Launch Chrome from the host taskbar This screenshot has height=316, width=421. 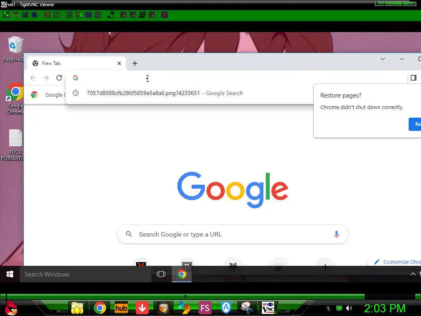click(x=100, y=308)
